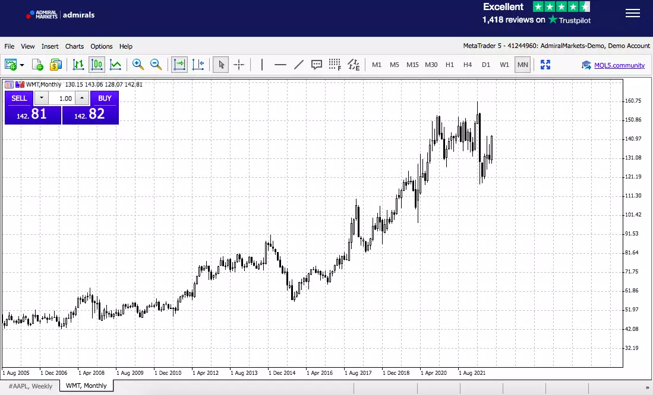
Task: Draw a vertical line on the chart
Action: coord(262,65)
